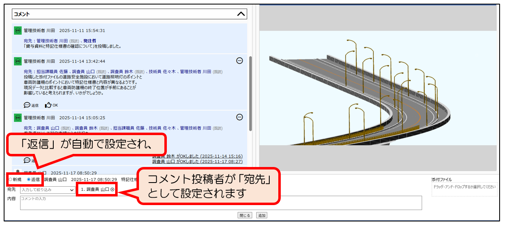Collapse the コメント panel with the chevron
Screen dimensions: 507x228
pyautogui.click(x=241, y=14)
